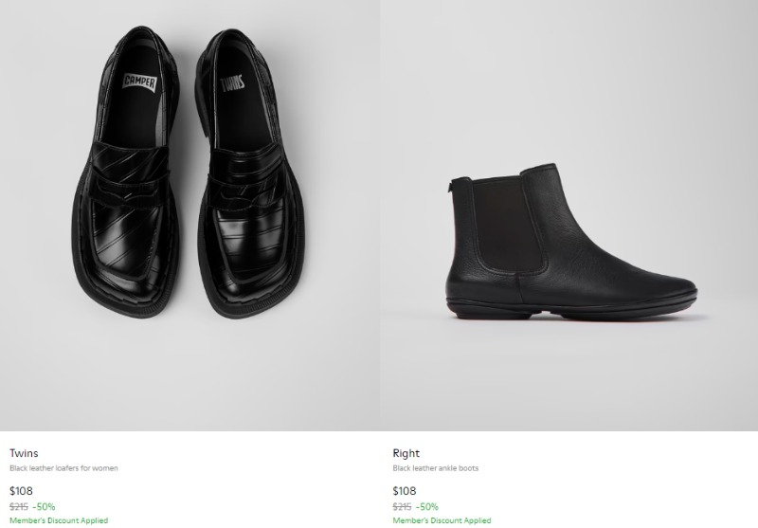Click the $108 price under Twins
Screen dimensions: 758x528
pos(21,491)
